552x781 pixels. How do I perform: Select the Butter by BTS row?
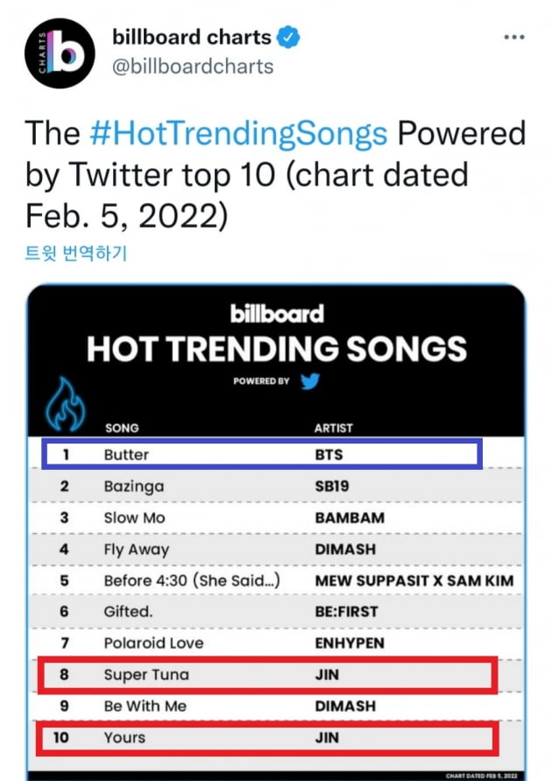coord(262,454)
